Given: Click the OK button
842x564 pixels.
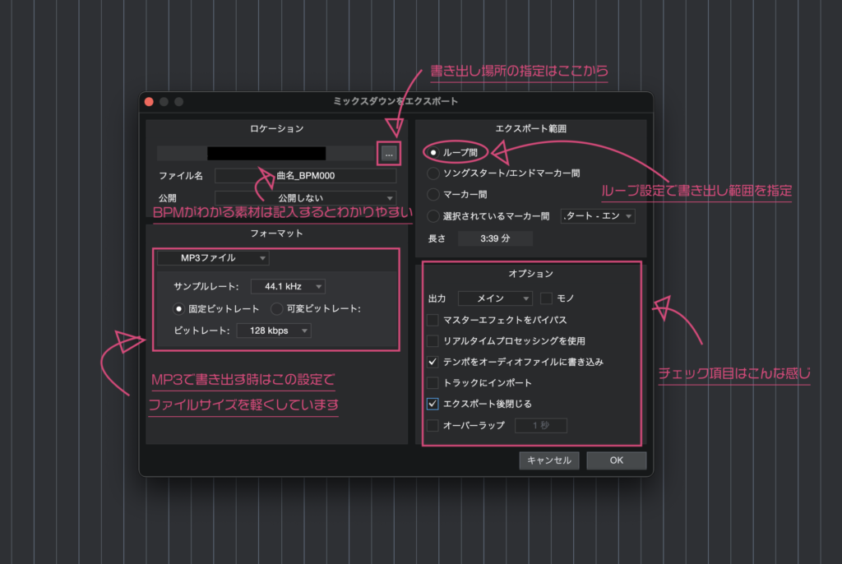Looking at the screenshot, I should [616, 460].
